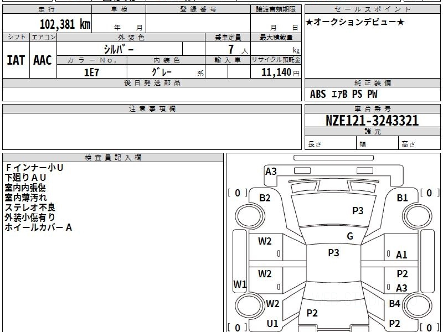Select the 車検 header cell
Image resolution: width=443 pixels, height=332 pixels.
(x=119, y=10)
